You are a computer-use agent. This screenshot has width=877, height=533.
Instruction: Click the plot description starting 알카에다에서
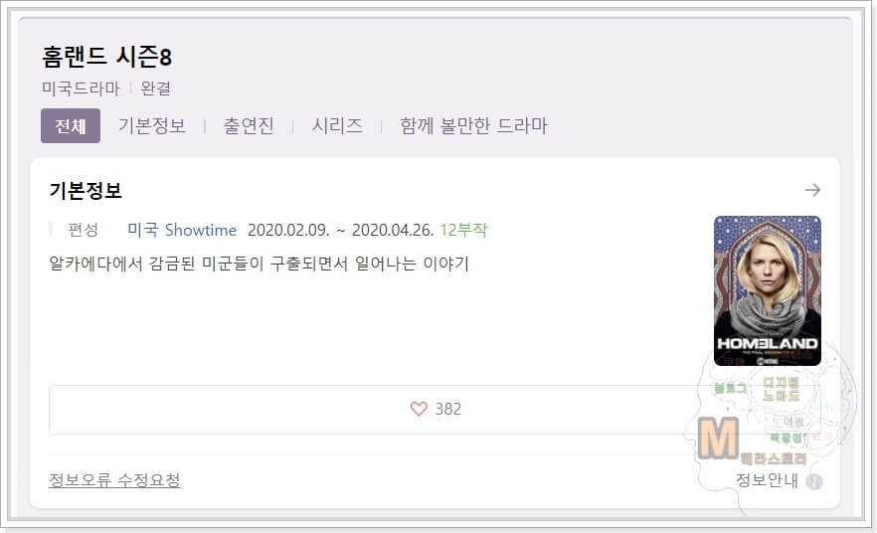coord(259,263)
